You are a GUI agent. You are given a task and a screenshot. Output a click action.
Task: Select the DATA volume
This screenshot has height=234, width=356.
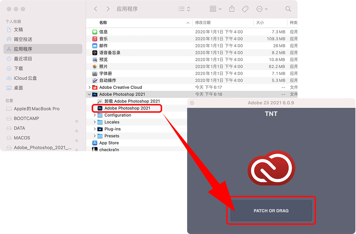(19, 128)
